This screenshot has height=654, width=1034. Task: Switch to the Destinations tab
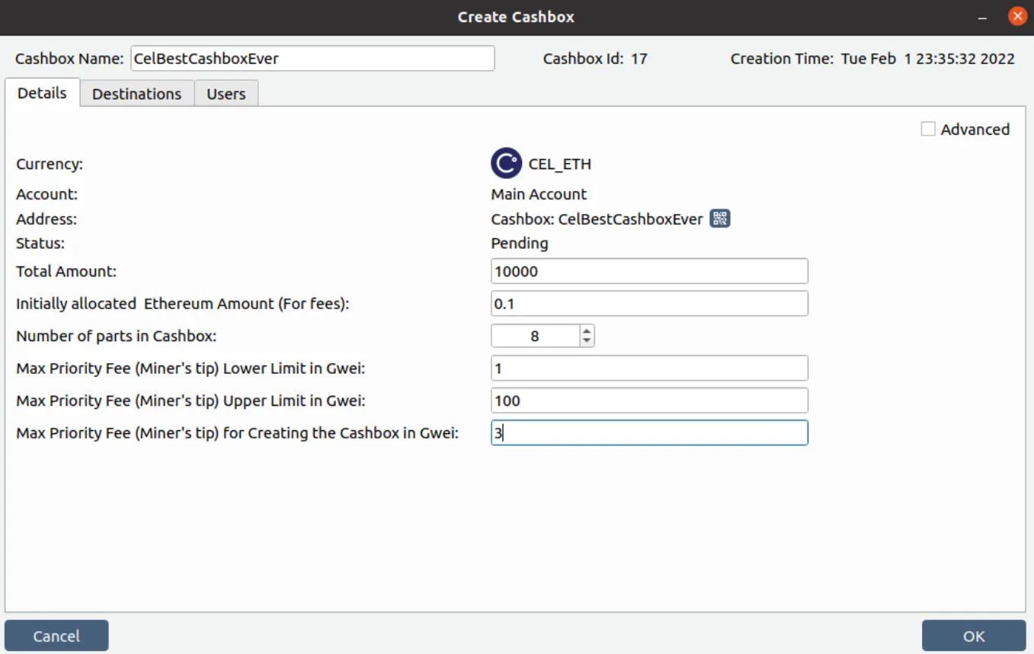pos(137,94)
